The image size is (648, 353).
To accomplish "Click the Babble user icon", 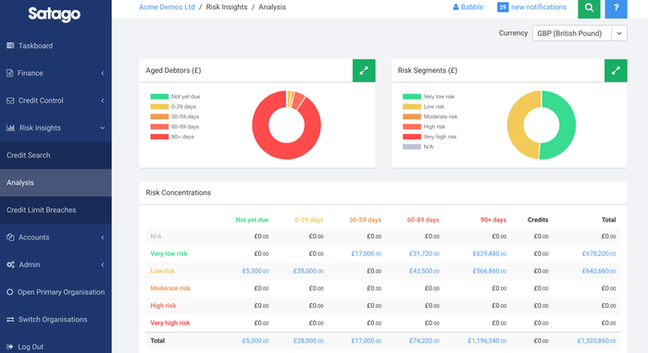I will tap(455, 7).
